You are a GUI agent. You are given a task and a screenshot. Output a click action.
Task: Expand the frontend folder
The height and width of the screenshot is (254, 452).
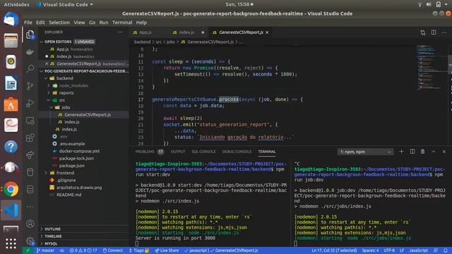point(46,173)
